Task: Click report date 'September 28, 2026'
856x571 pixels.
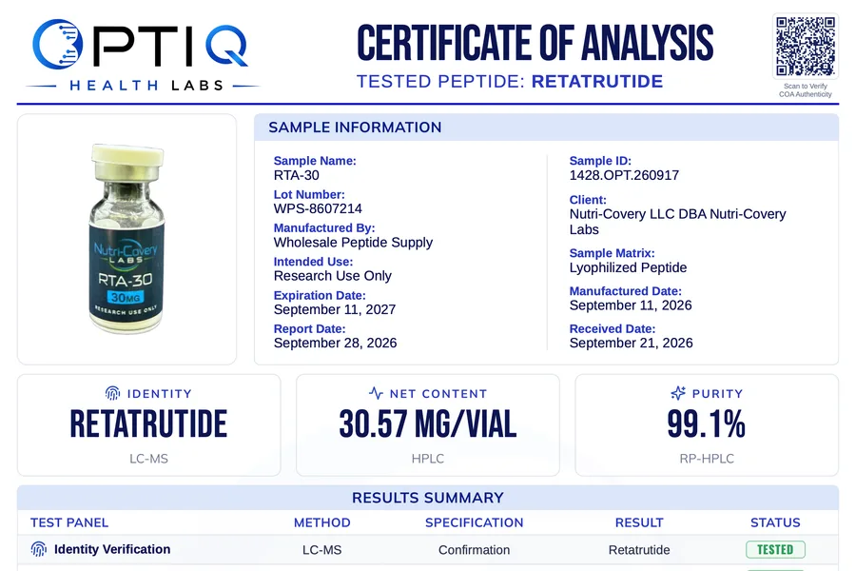Action: pyautogui.click(x=335, y=344)
